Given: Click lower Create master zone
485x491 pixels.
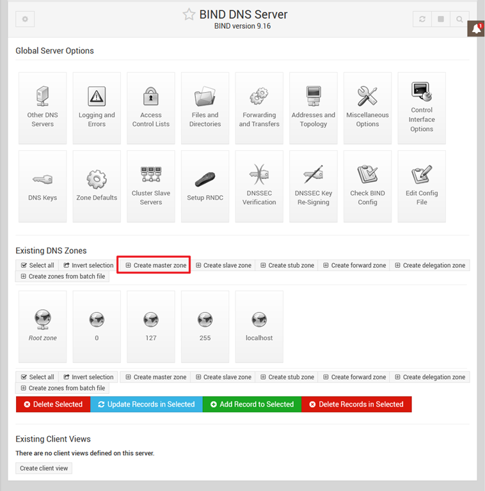Looking at the screenshot, I should pyautogui.click(x=155, y=377).
